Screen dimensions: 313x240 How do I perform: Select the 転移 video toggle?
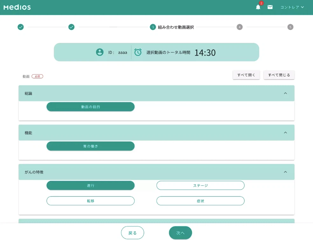pos(90,201)
